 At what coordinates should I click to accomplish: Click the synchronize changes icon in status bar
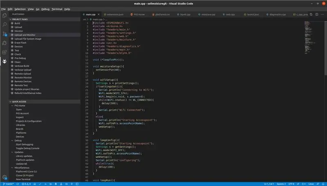18,184
